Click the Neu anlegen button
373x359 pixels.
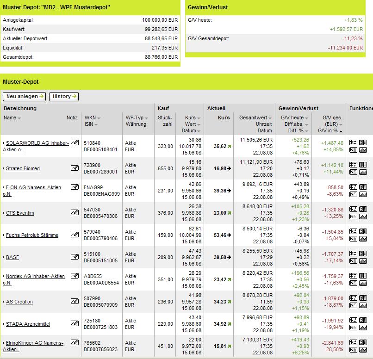click(x=24, y=96)
